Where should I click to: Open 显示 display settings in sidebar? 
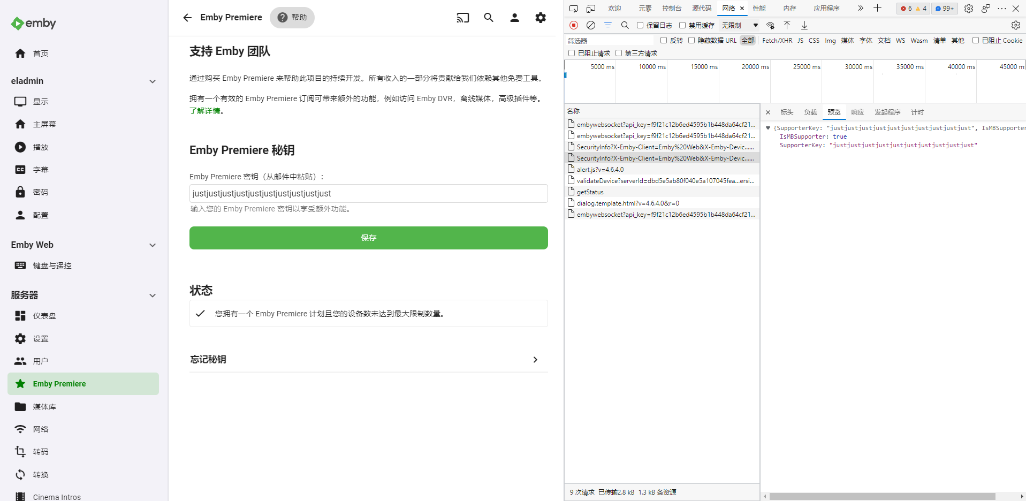coord(83,102)
